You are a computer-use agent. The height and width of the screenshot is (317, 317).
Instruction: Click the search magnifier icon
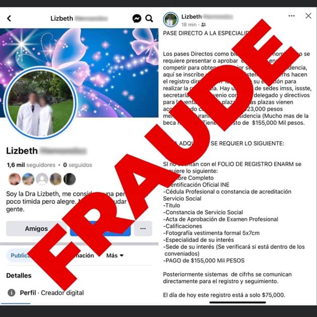tap(149, 18)
